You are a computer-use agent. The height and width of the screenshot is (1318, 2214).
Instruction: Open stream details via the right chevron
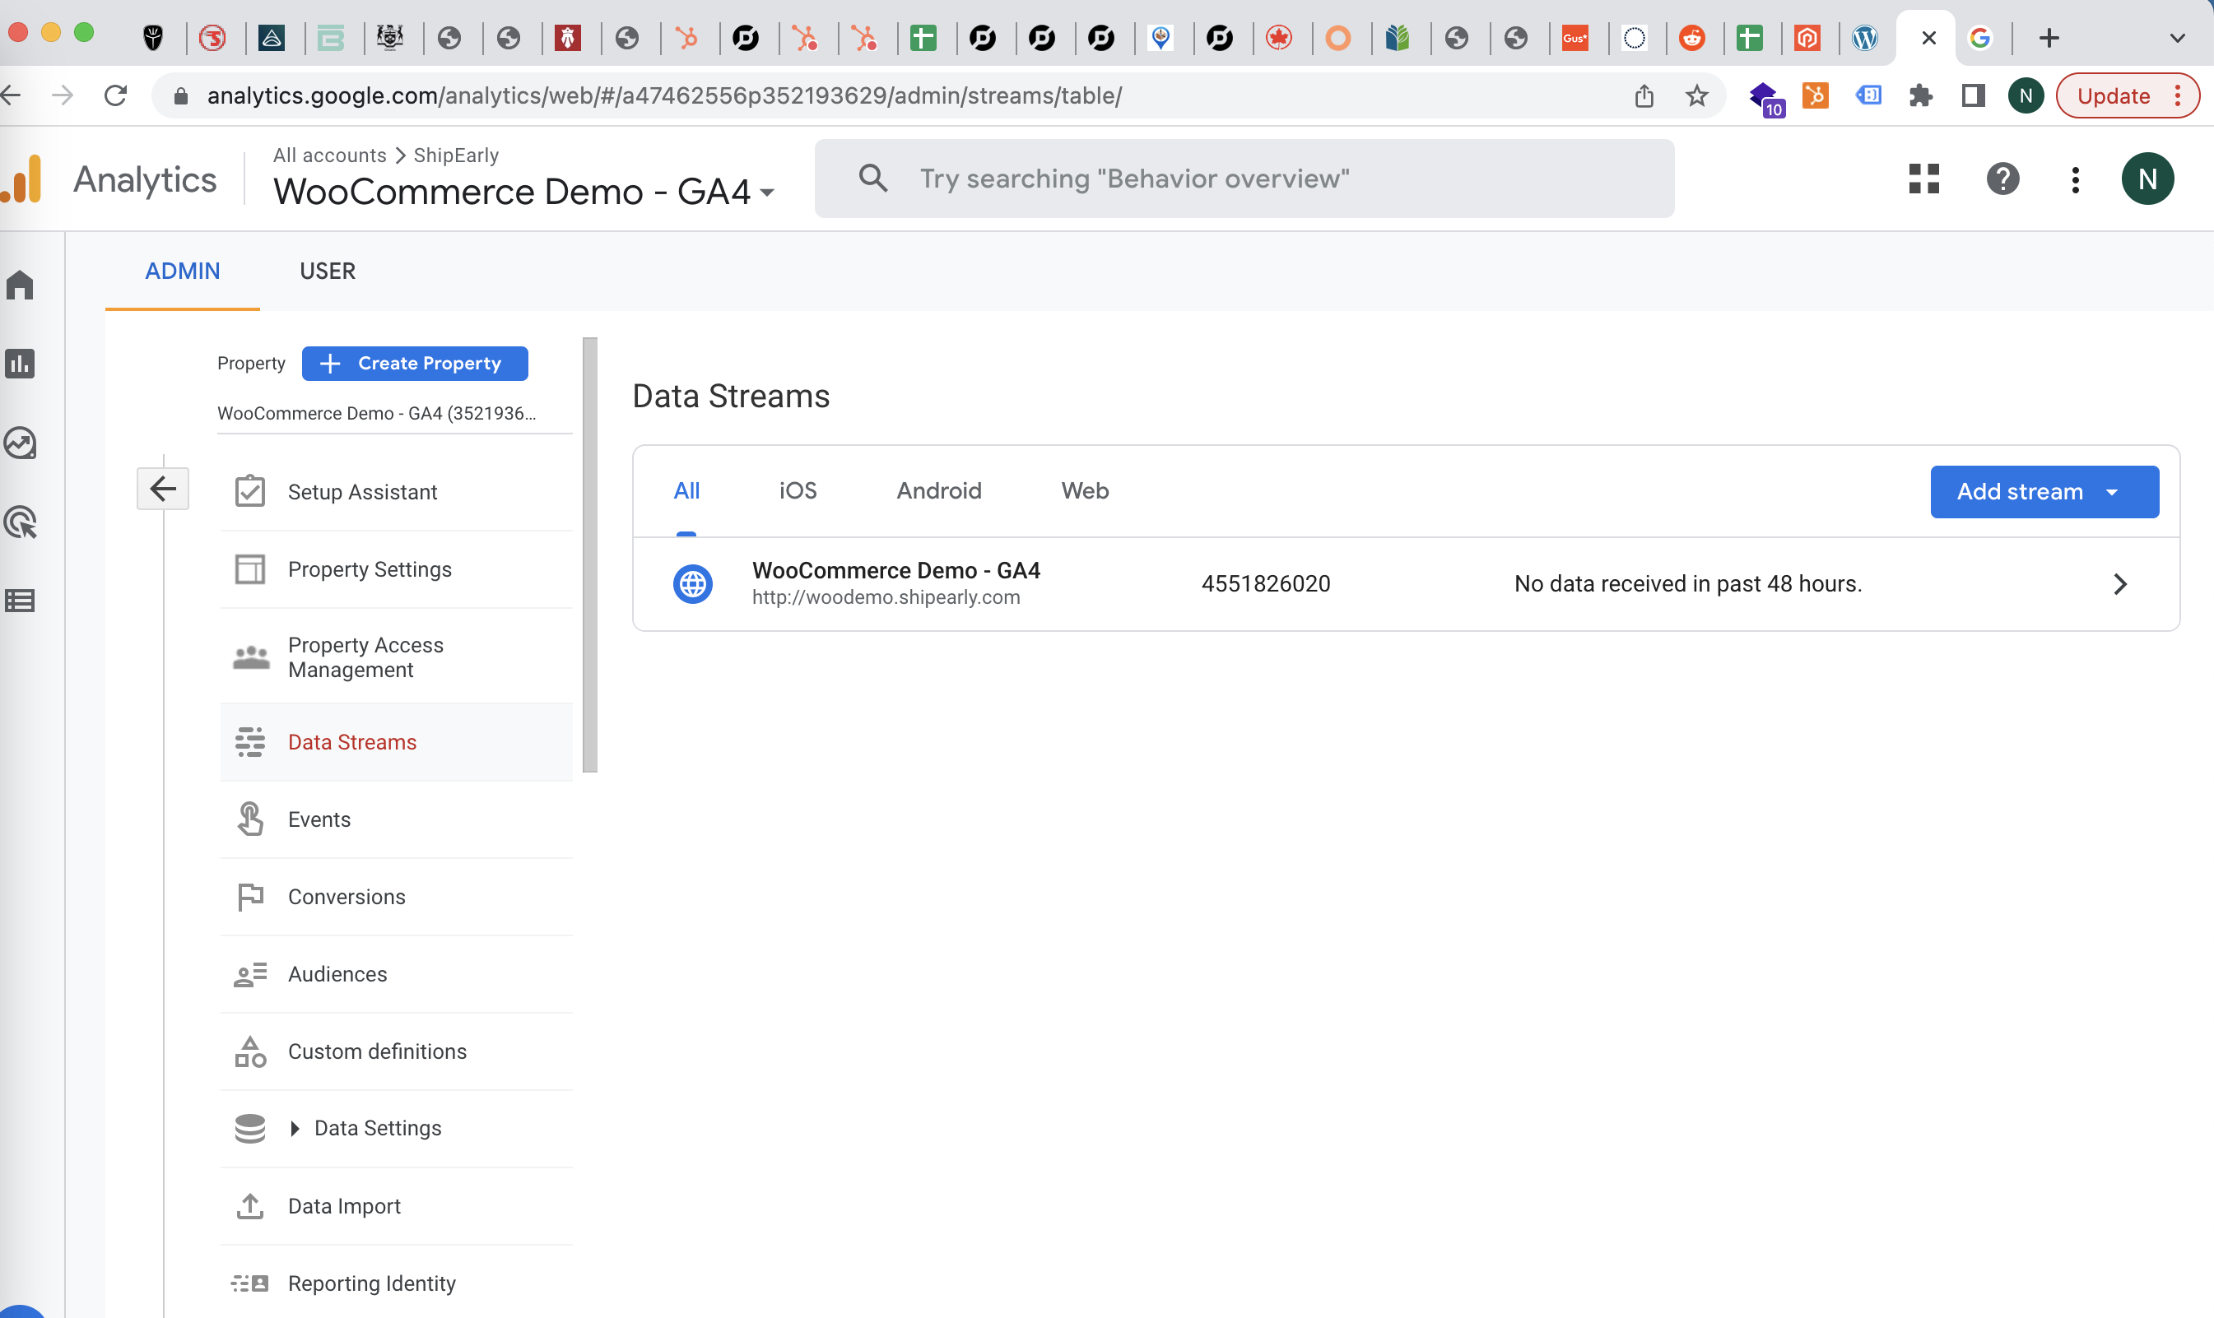[x=2120, y=583]
